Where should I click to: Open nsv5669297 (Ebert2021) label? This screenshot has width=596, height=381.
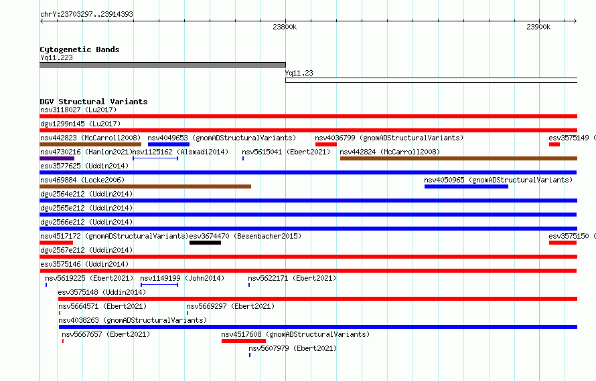pos(230,306)
